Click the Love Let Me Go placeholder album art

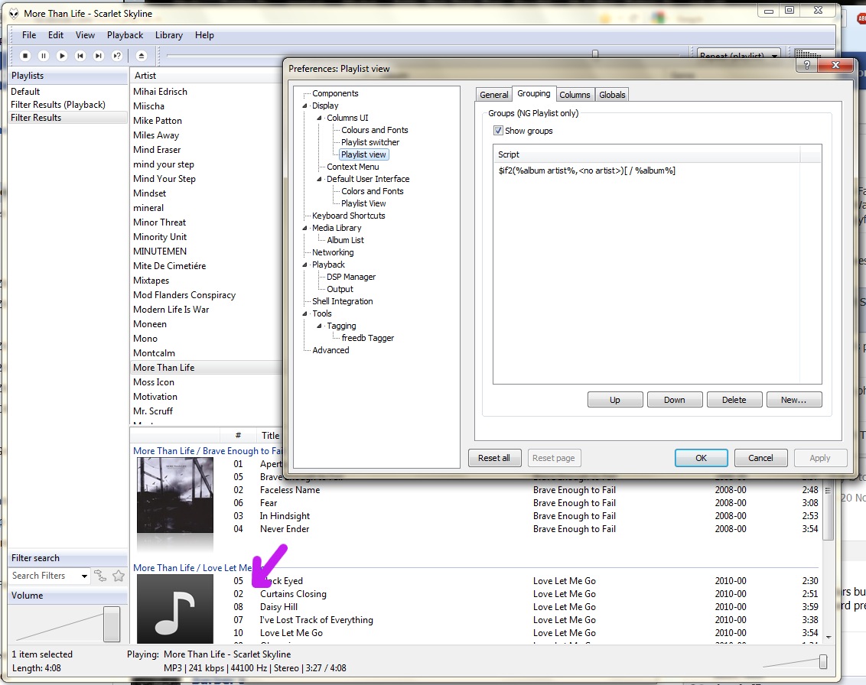tap(175, 609)
